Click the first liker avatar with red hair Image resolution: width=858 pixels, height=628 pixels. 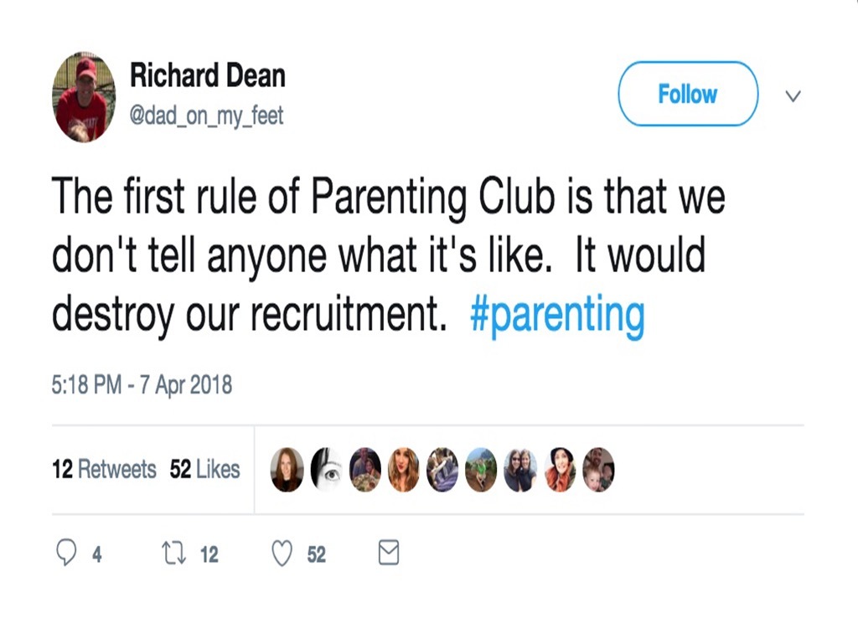tap(287, 470)
